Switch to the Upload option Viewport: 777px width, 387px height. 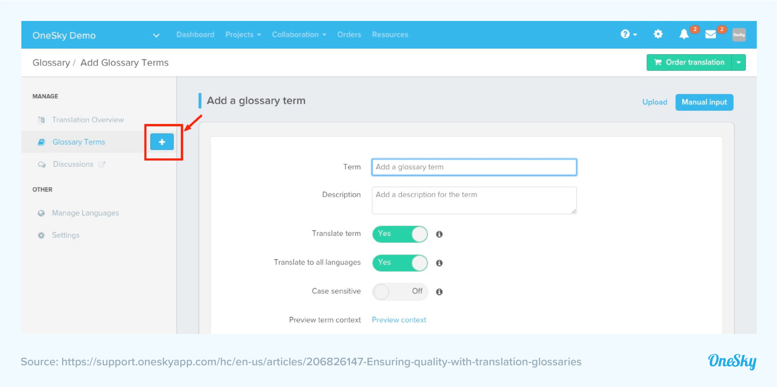tap(655, 102)
